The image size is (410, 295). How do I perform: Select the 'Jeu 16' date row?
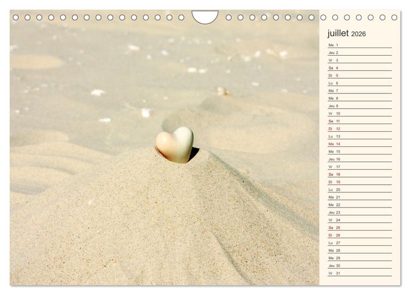pyautogui.click(x=360, y=159)
